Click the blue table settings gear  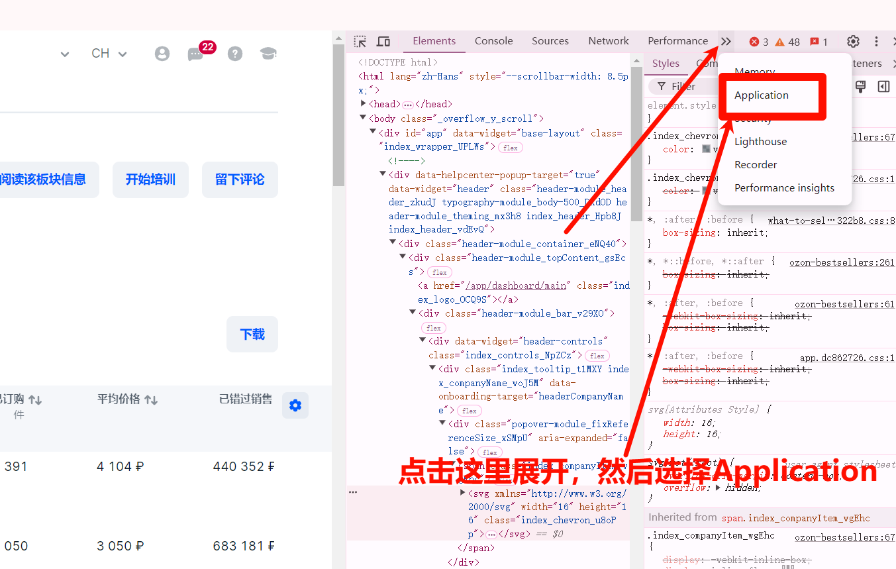tap(295, 405)
